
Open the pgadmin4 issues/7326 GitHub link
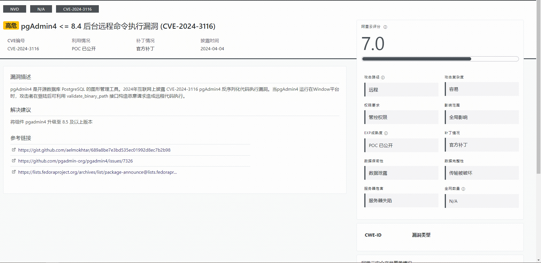point(76,161)
